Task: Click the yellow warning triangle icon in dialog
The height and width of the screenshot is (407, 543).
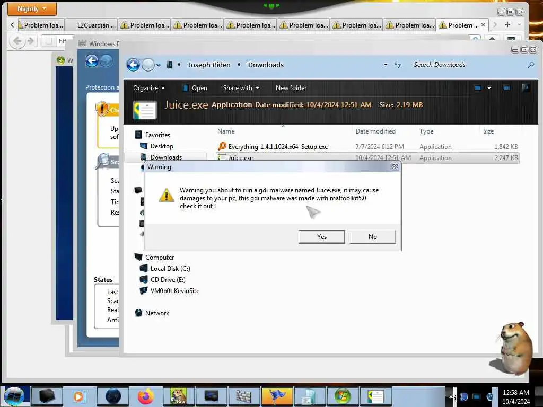Action: pyautogui.click(x=166, y=195)
